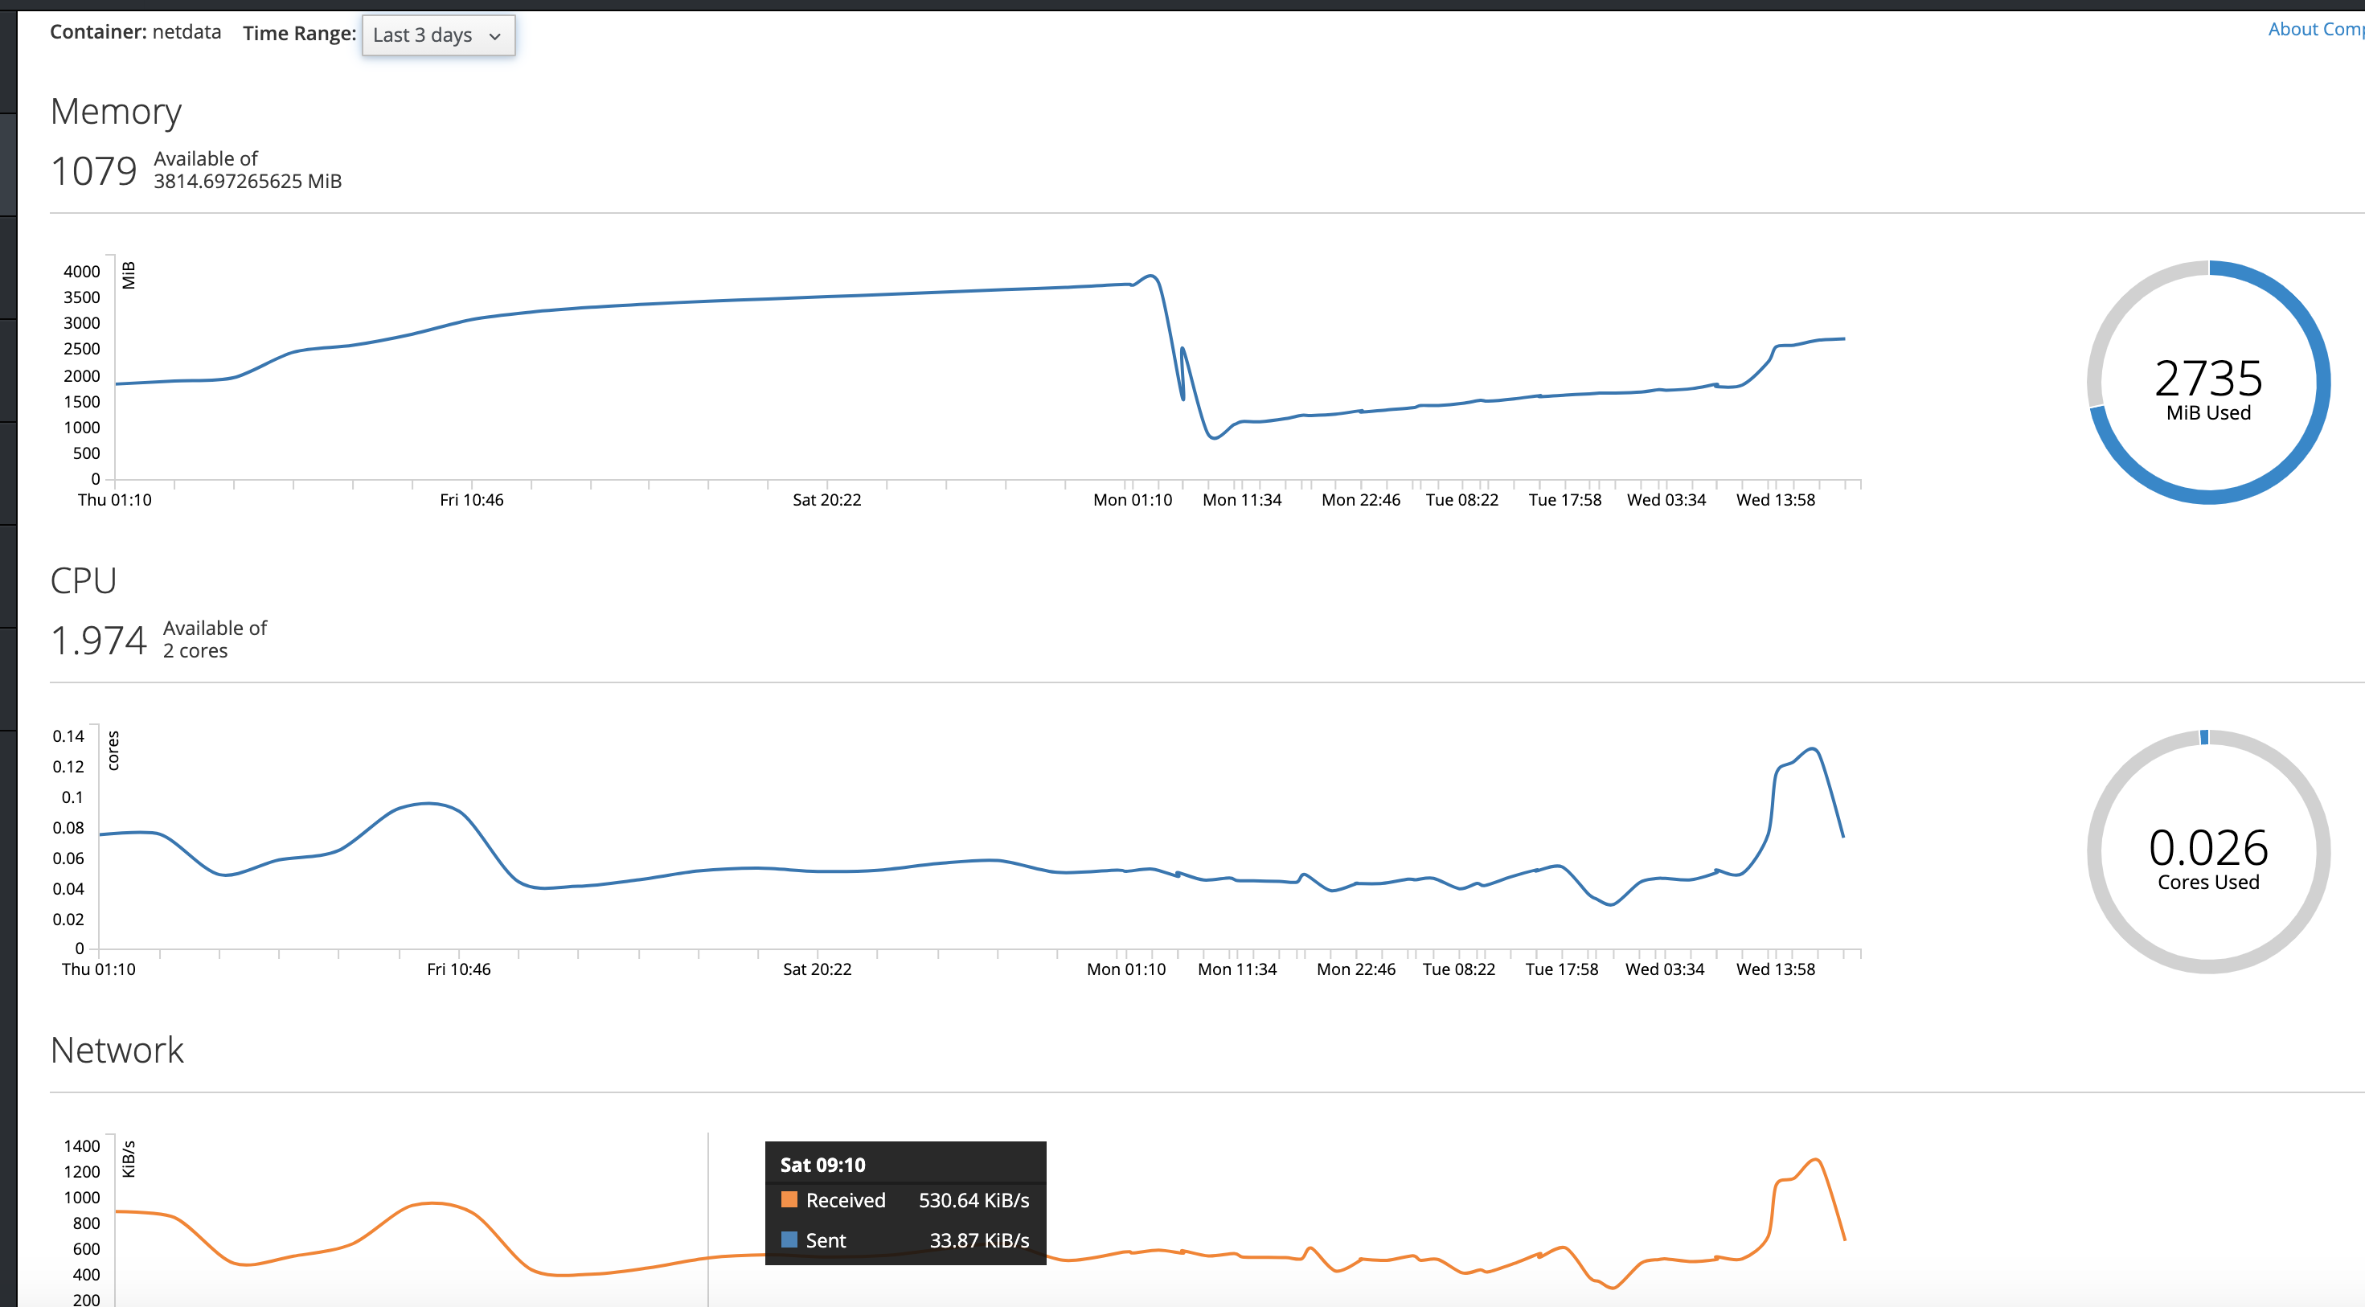
Task: Expand the chevron on the Last 3 days selector
Action: pos(495,37)
